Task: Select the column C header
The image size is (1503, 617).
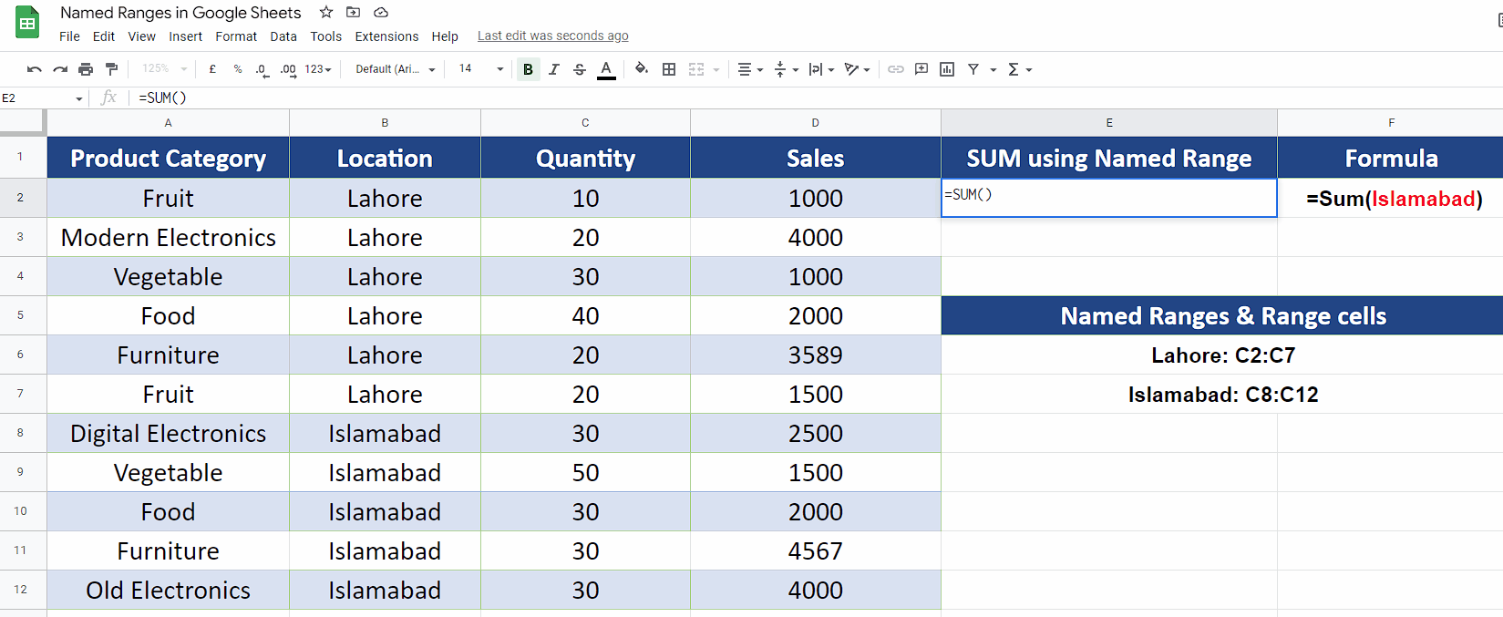Action: tap(585, 123)
